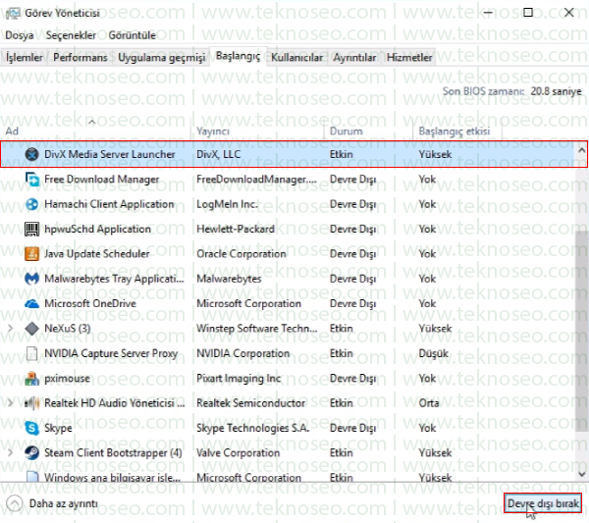Image resolution: width=589 pixels, height=523 pixels.
Task: Open the Dosya menu
Action: click(x=20, y=35)
